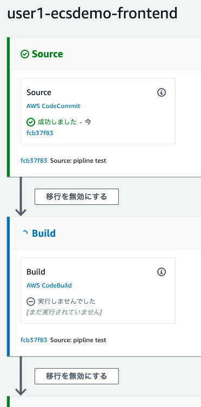Select the user1-ecsdemo-frontend pipeline title
201x407 pixels.
pyautogui.click(x=92, y=14)
